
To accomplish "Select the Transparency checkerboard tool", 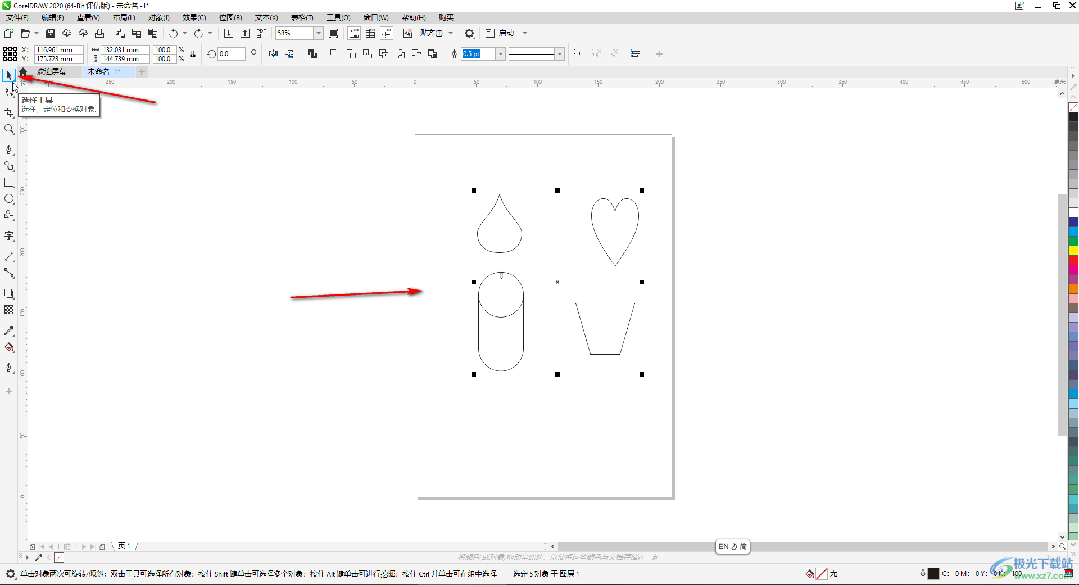I will (9, 310).
